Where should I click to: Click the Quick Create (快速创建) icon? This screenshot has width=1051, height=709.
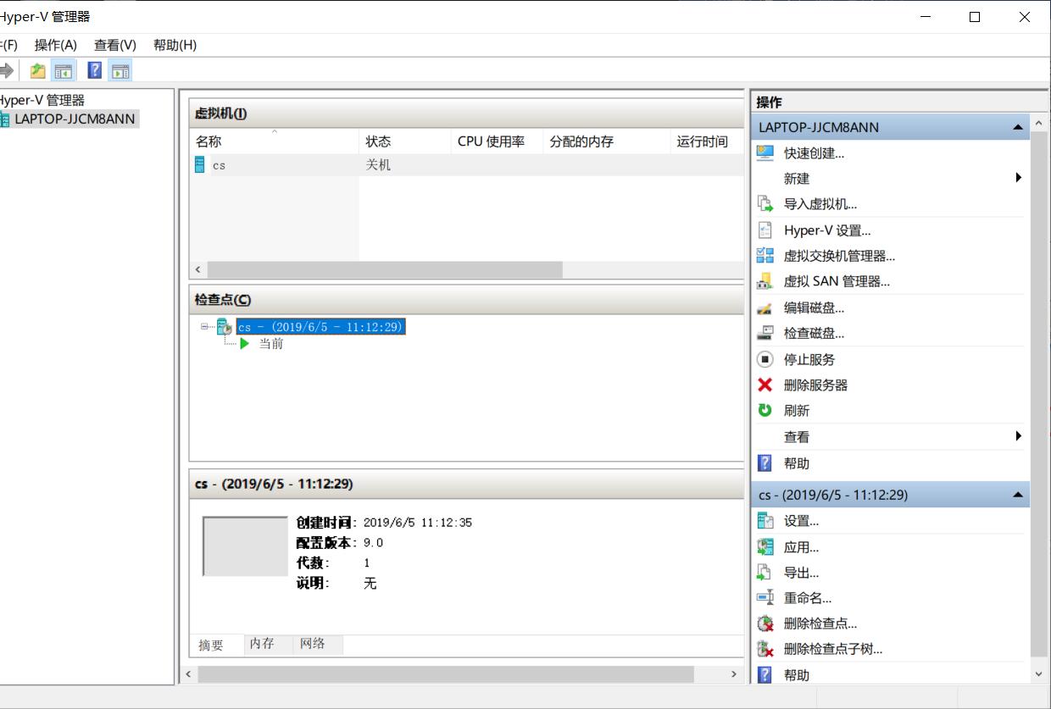pyautogui.click(x=765, y=153)
